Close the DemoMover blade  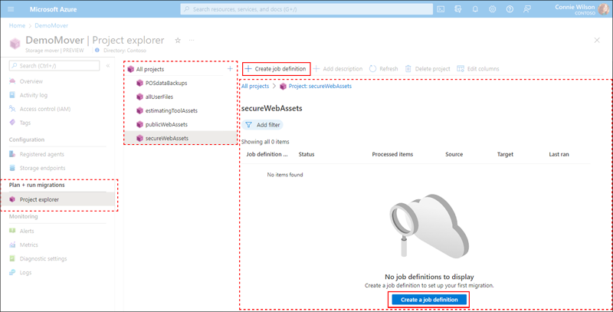pyautogui.click(x=597, y=41)
